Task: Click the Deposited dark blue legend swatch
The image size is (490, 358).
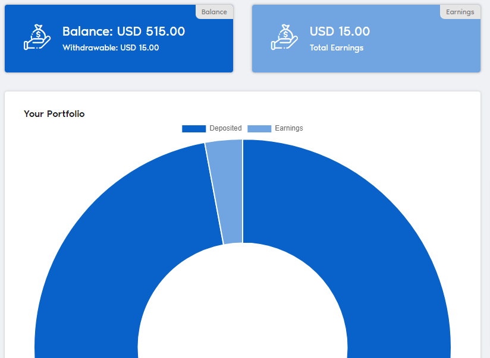Action: click(194, 129)
